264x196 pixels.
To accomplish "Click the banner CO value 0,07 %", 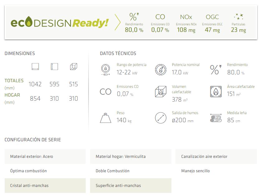I will 160,30.
